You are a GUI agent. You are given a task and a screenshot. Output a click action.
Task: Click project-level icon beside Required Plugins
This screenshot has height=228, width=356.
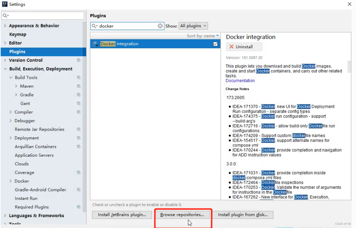pos(78,207)
